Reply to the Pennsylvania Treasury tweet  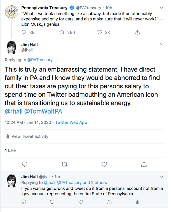pos(24,32)
